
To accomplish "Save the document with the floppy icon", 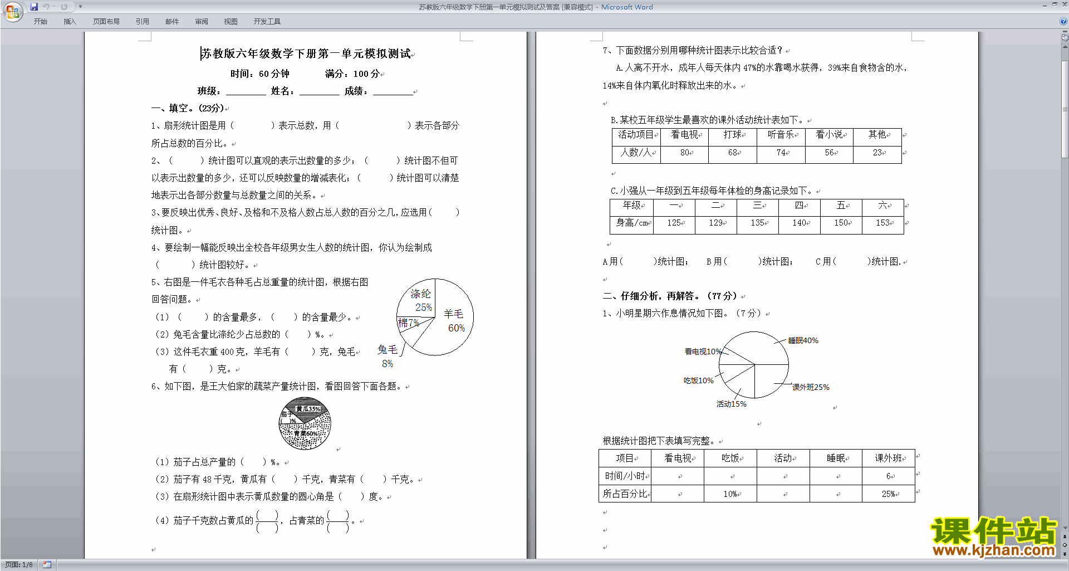I will pos(34,7).
